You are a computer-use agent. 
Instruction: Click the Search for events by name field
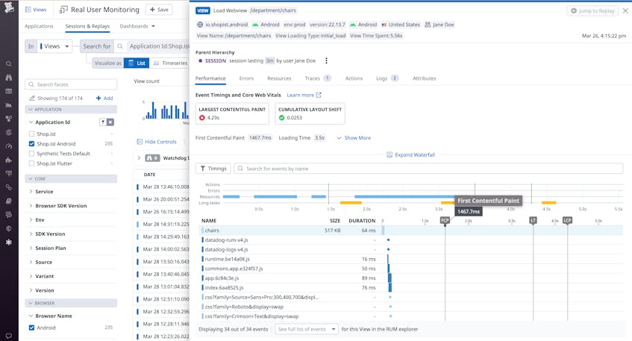(428, 169)
